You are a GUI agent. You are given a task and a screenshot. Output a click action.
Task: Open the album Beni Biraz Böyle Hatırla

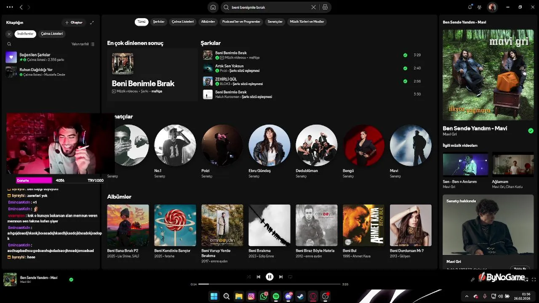(316, 232)
